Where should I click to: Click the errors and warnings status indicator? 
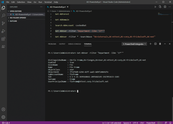coord(6,123)
